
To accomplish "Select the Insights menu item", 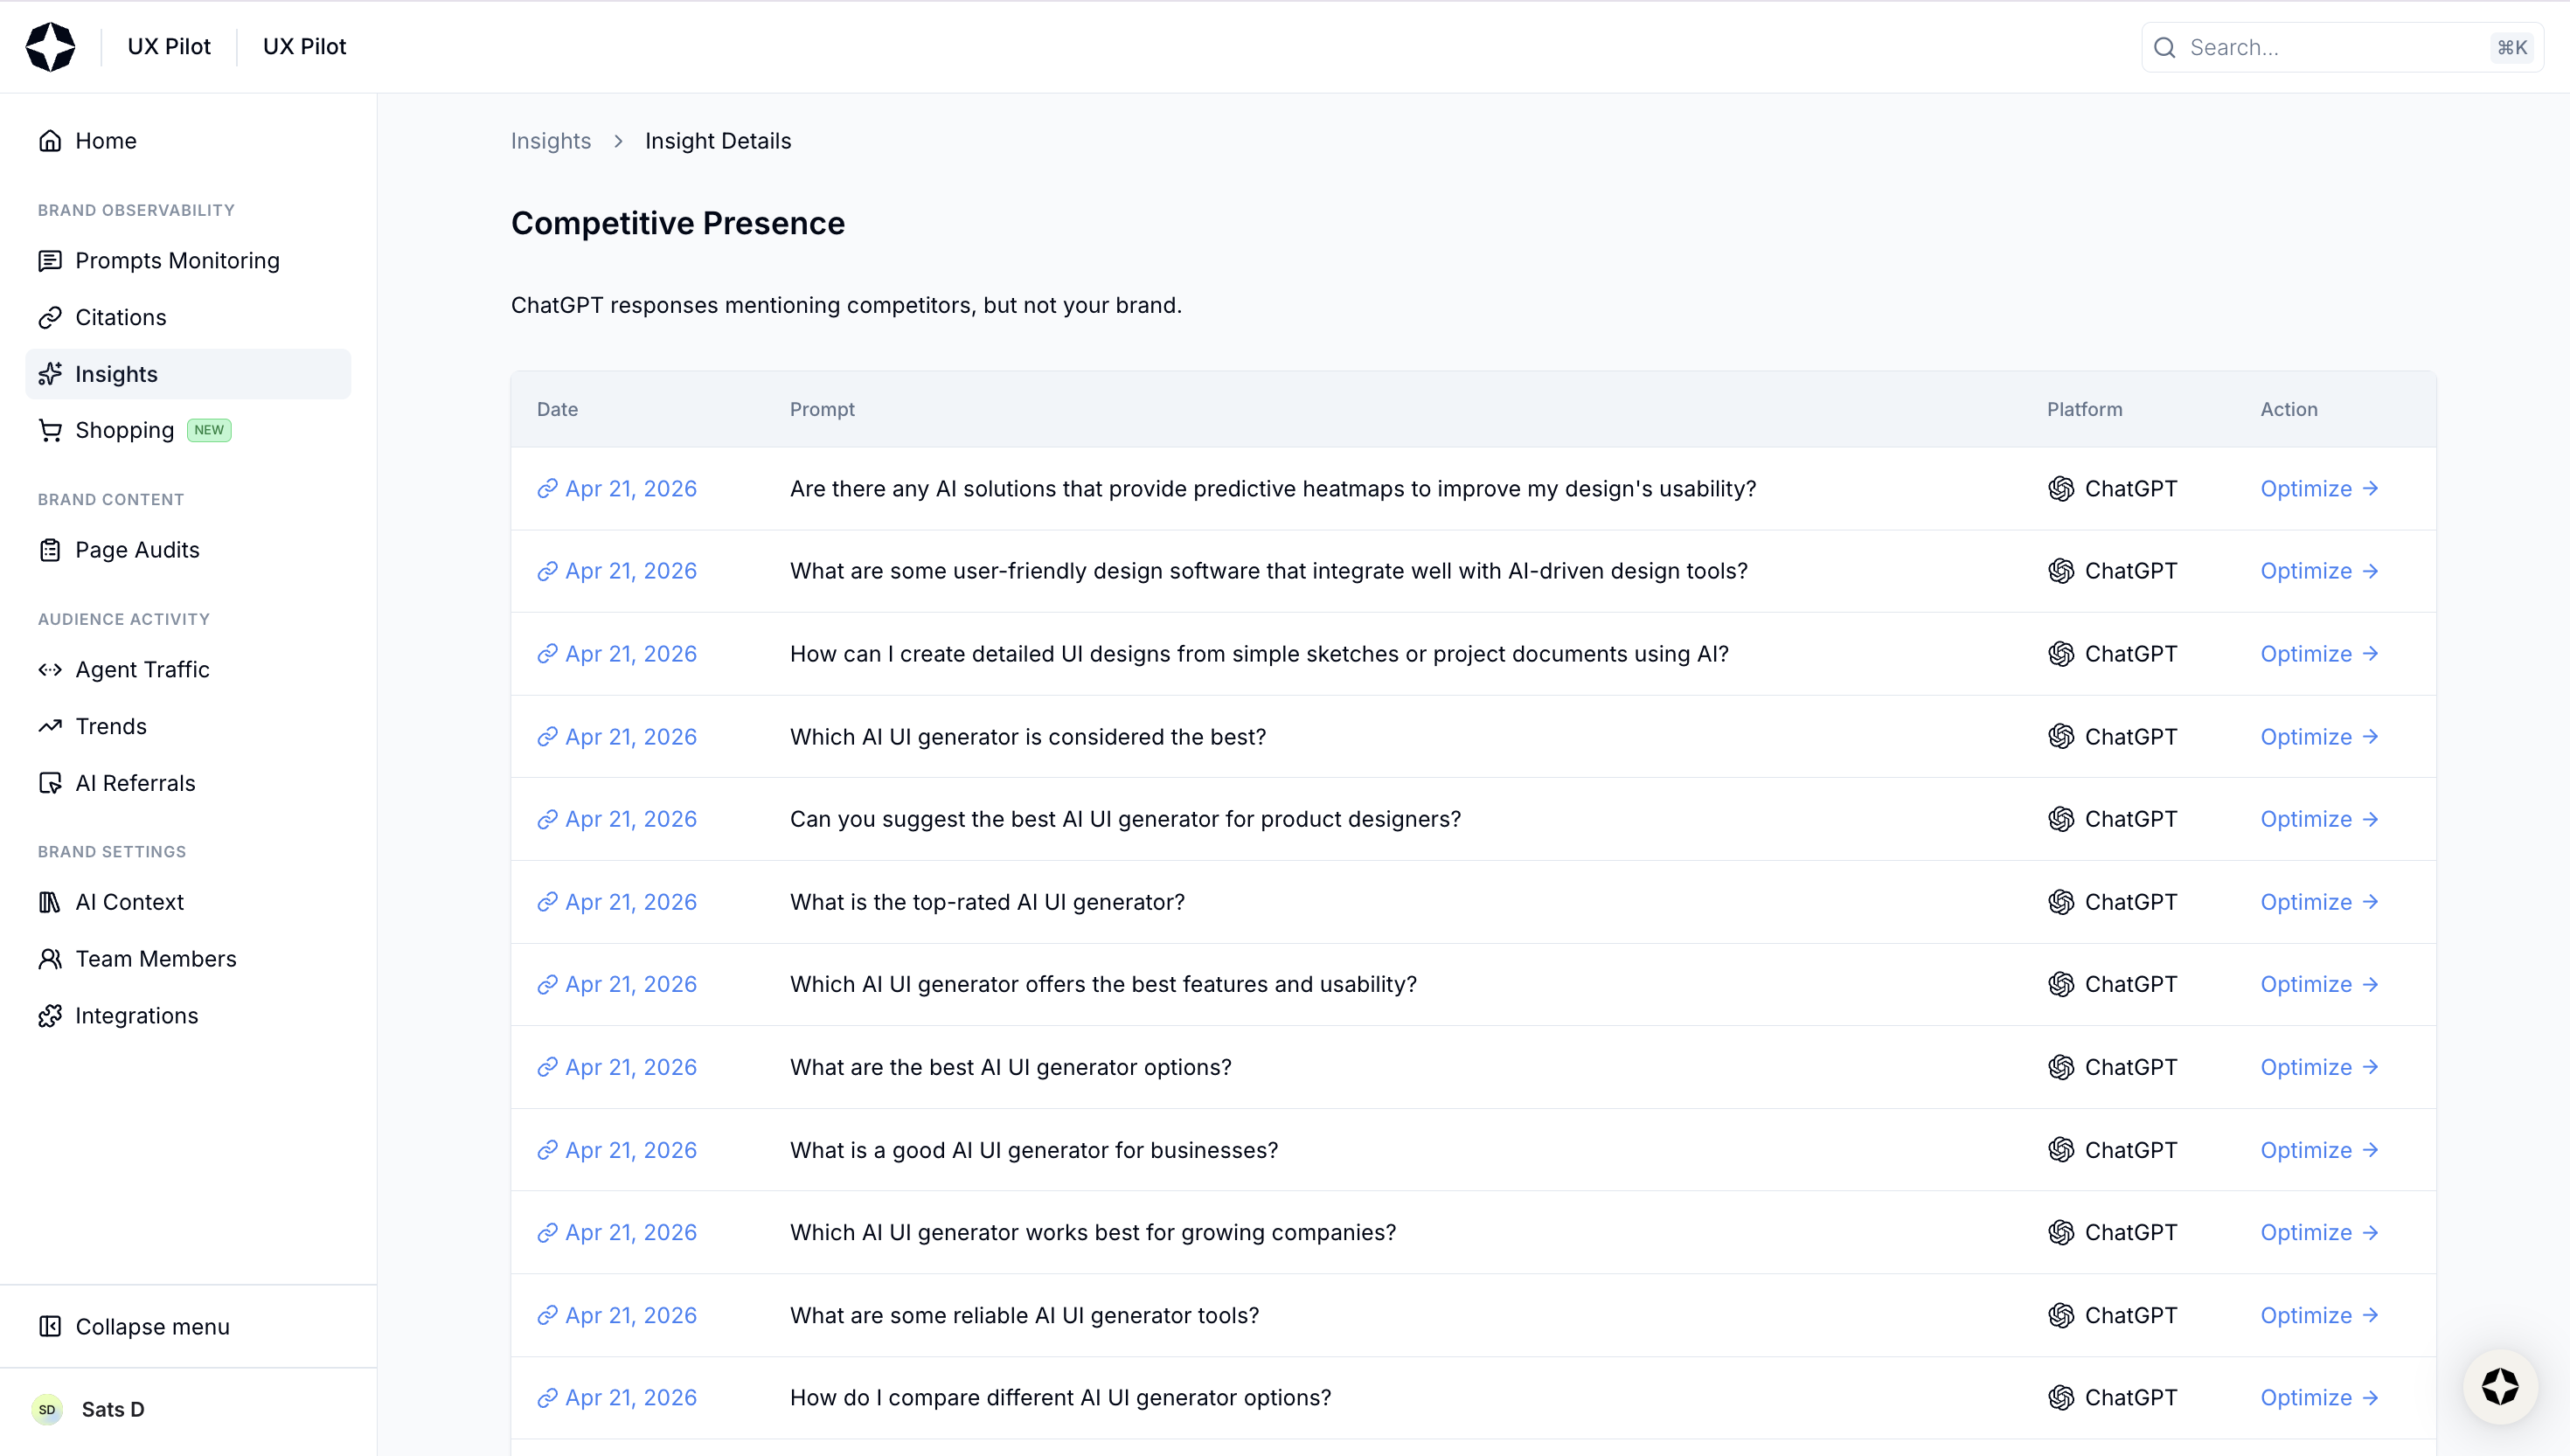I will pos(116,374).
